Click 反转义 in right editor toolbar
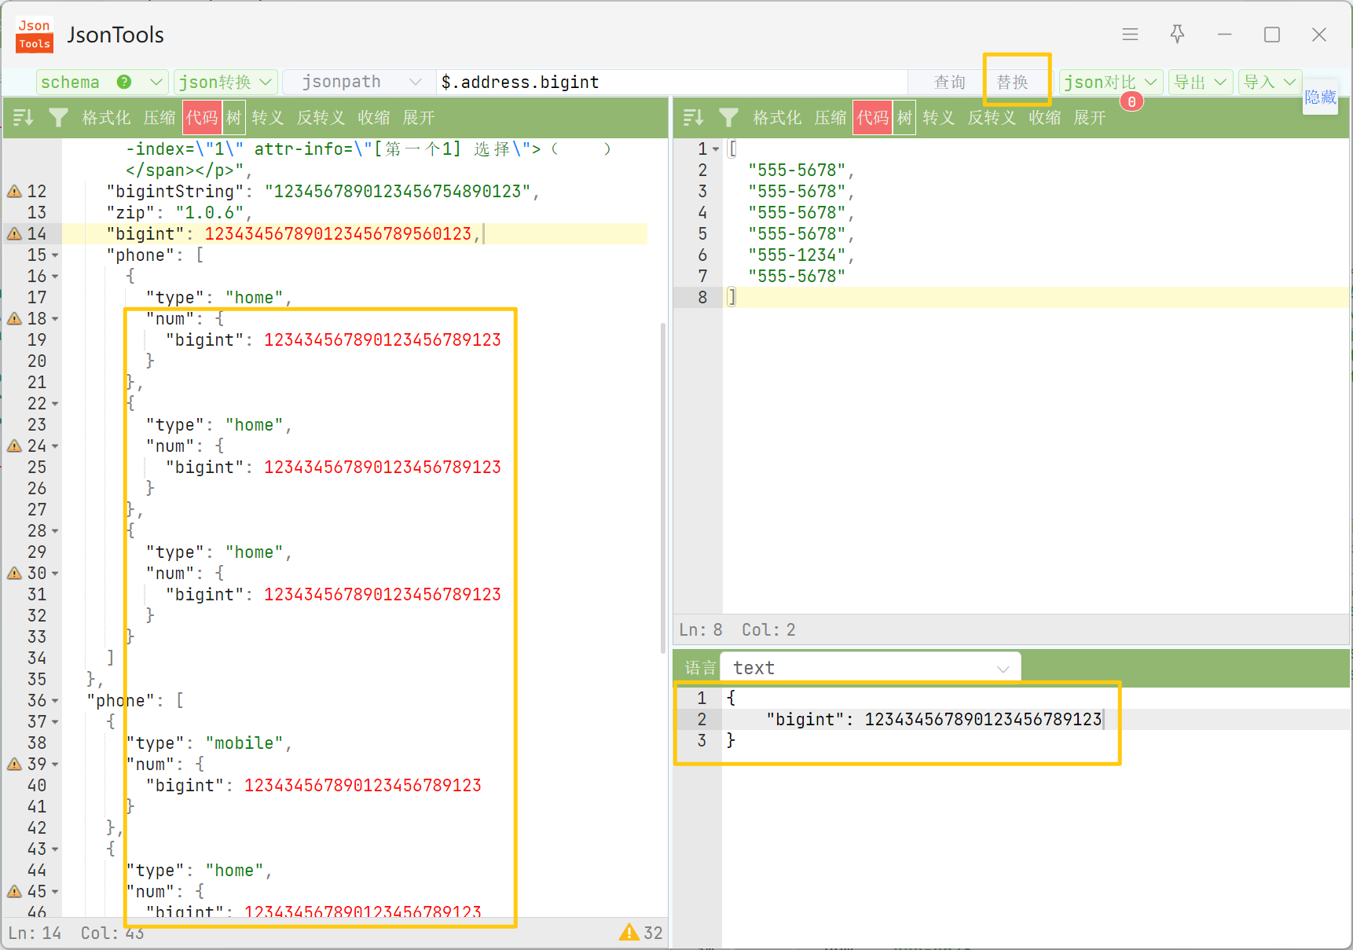 point(992,118)
